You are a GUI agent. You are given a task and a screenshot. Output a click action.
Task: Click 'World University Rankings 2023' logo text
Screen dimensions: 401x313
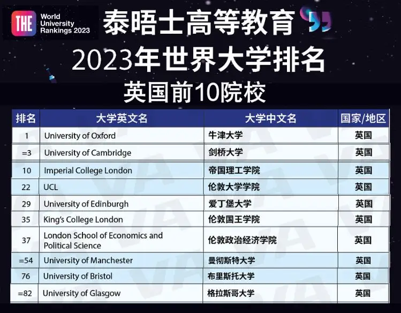click(x=65, y=24)
